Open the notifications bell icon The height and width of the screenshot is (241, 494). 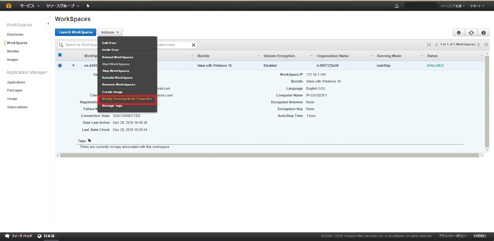[x=397, y=6]
